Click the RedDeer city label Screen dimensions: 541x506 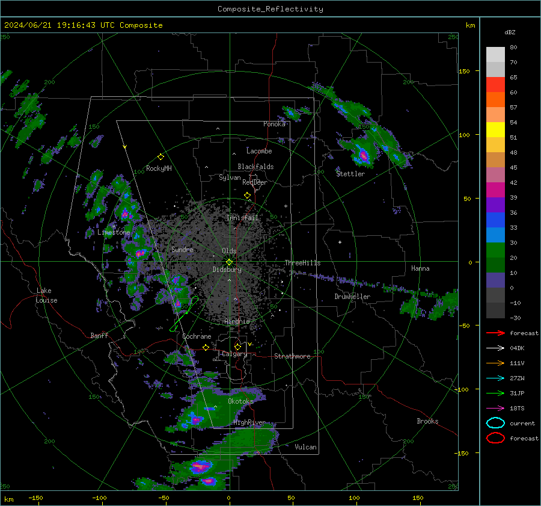[x=255, y=182]
